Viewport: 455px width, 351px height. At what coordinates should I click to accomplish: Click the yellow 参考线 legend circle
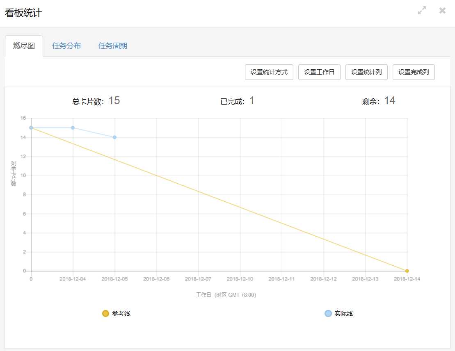coord(105,314)
